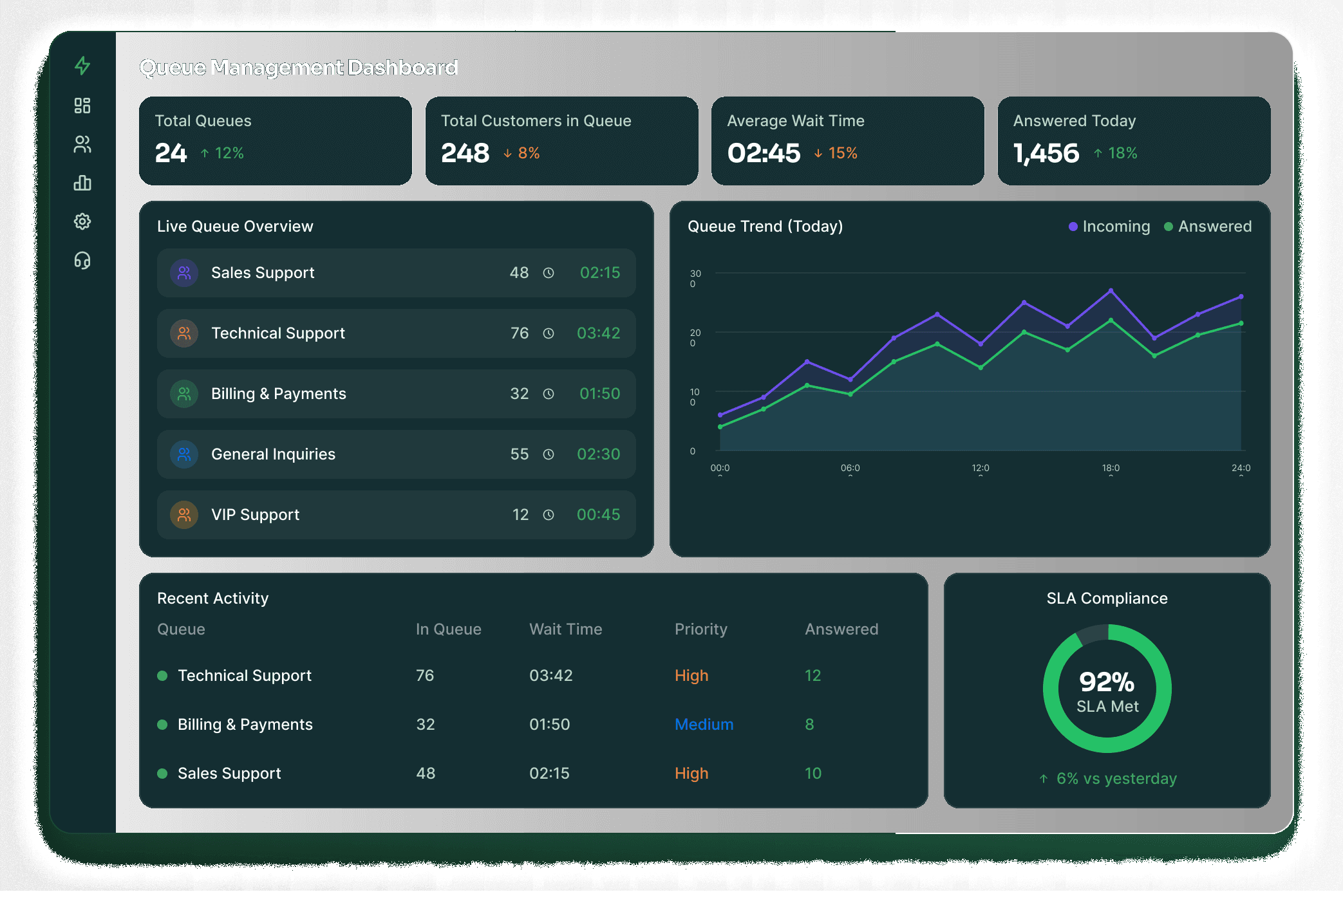Click the lightning bolt logo icon
The width and height of the screenshot is (1343, 901).
tap(82, 66)
